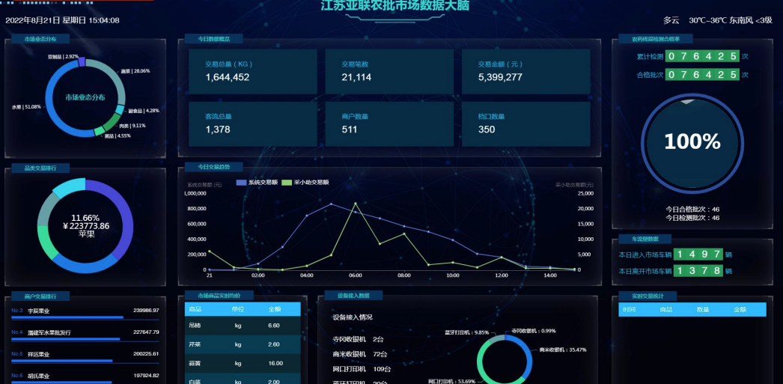Screen dimensions: 783x384
Task: Click the 寺冈收银机 2台 list entry
Action: point(358,340)
